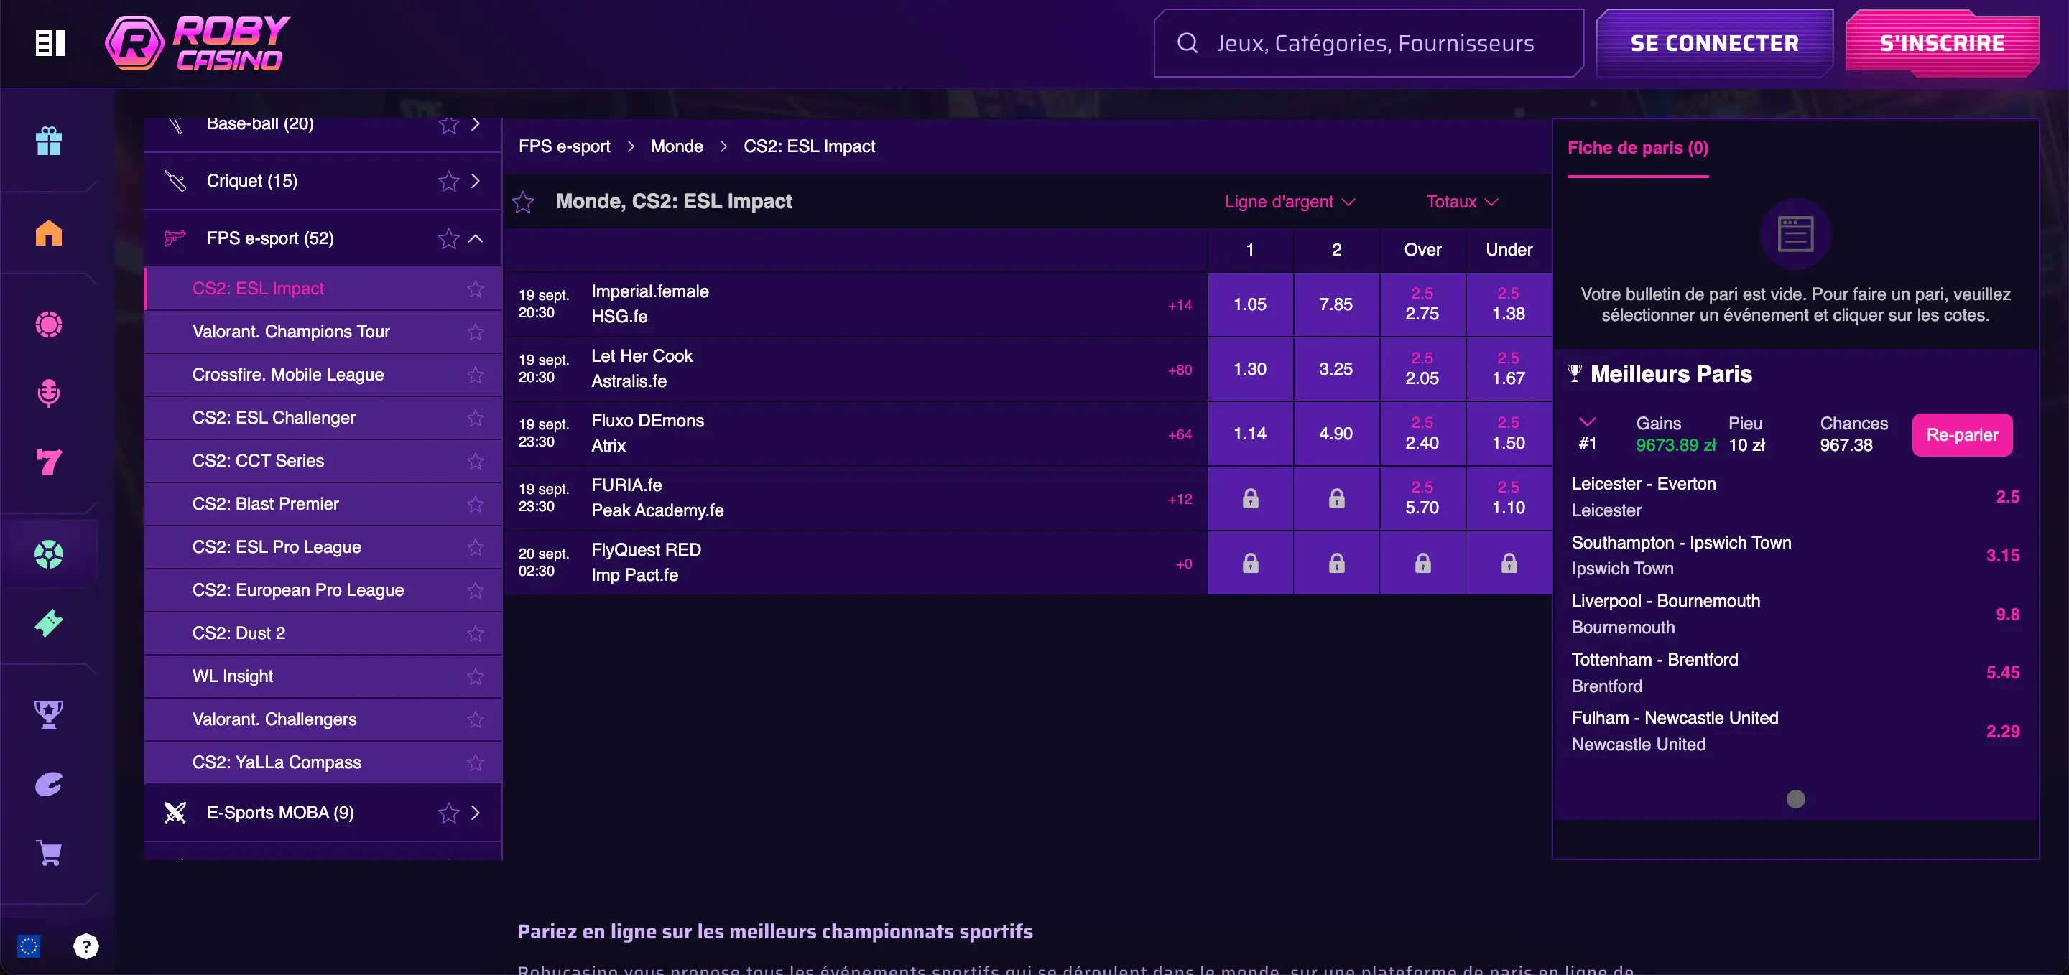Click the Re-parier button
The image size is (2069, 975).
[x=1961, y=435]
